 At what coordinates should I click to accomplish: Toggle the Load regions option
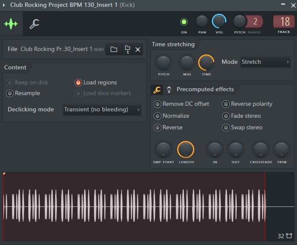(96, 83)
